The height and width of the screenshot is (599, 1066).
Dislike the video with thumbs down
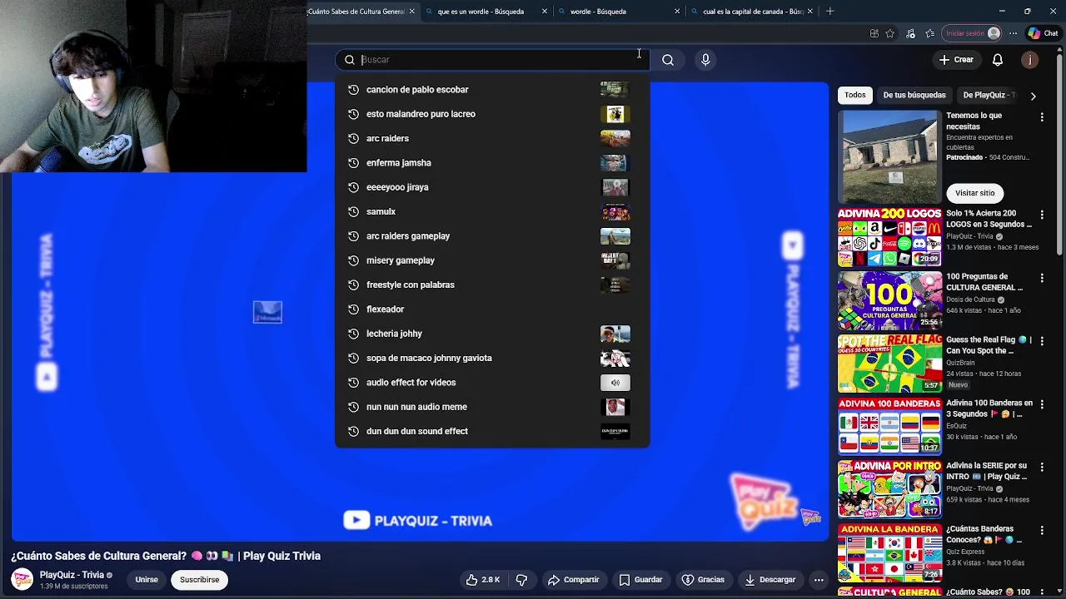click(x=522, y=580)
